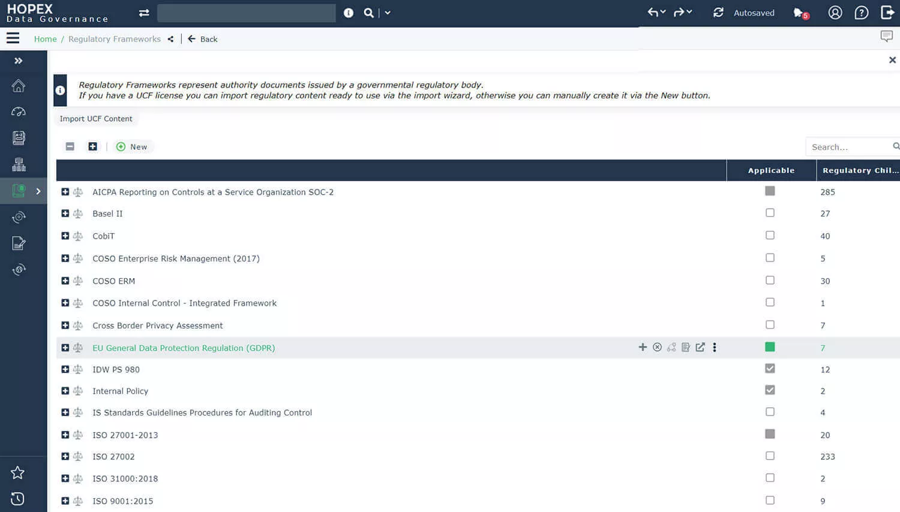Close the panel with the X button
Viewport: 900px width, 512px height.
click(x=892, y=60)
